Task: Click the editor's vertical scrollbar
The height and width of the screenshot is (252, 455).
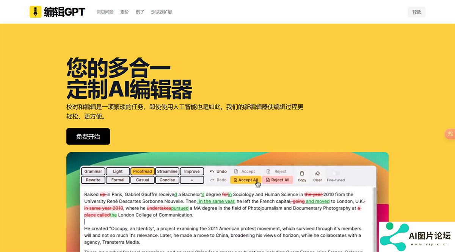Action: (374, 219)
